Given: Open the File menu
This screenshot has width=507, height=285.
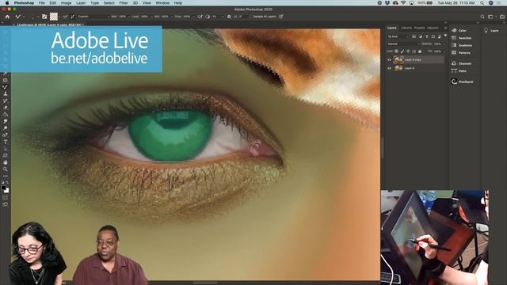Looking at the screenshot, I should 42,3.
